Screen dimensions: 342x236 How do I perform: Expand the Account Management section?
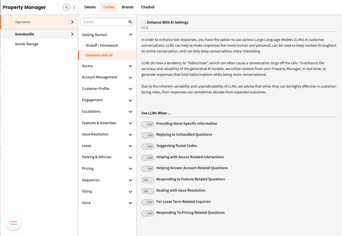pos(130,78)
